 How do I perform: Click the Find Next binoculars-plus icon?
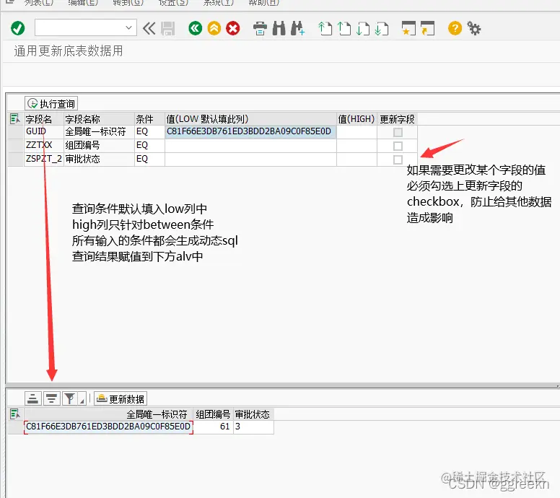(297, 28)
